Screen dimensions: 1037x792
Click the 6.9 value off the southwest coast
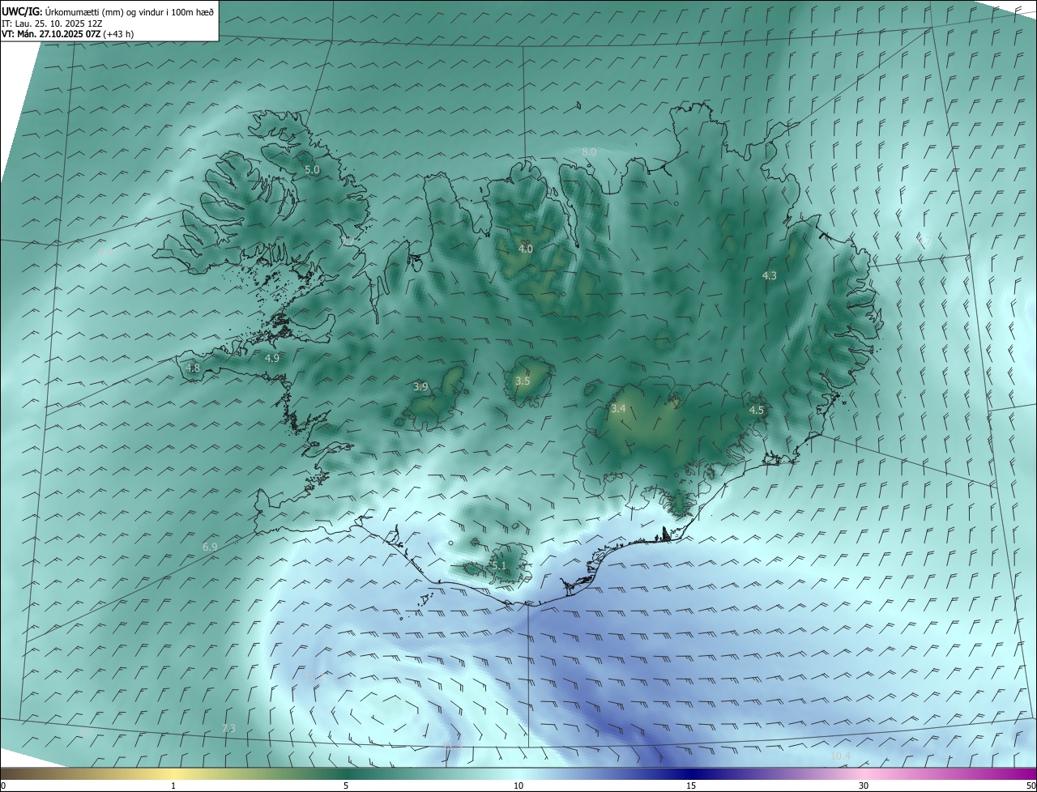210,547
